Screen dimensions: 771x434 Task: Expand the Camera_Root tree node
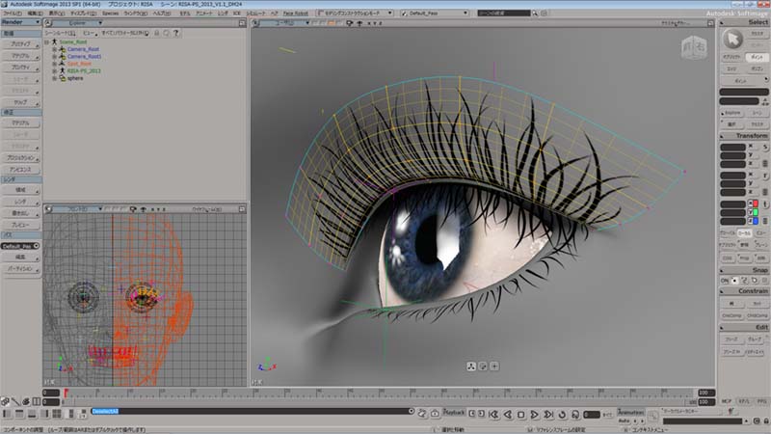coord(54,49)
